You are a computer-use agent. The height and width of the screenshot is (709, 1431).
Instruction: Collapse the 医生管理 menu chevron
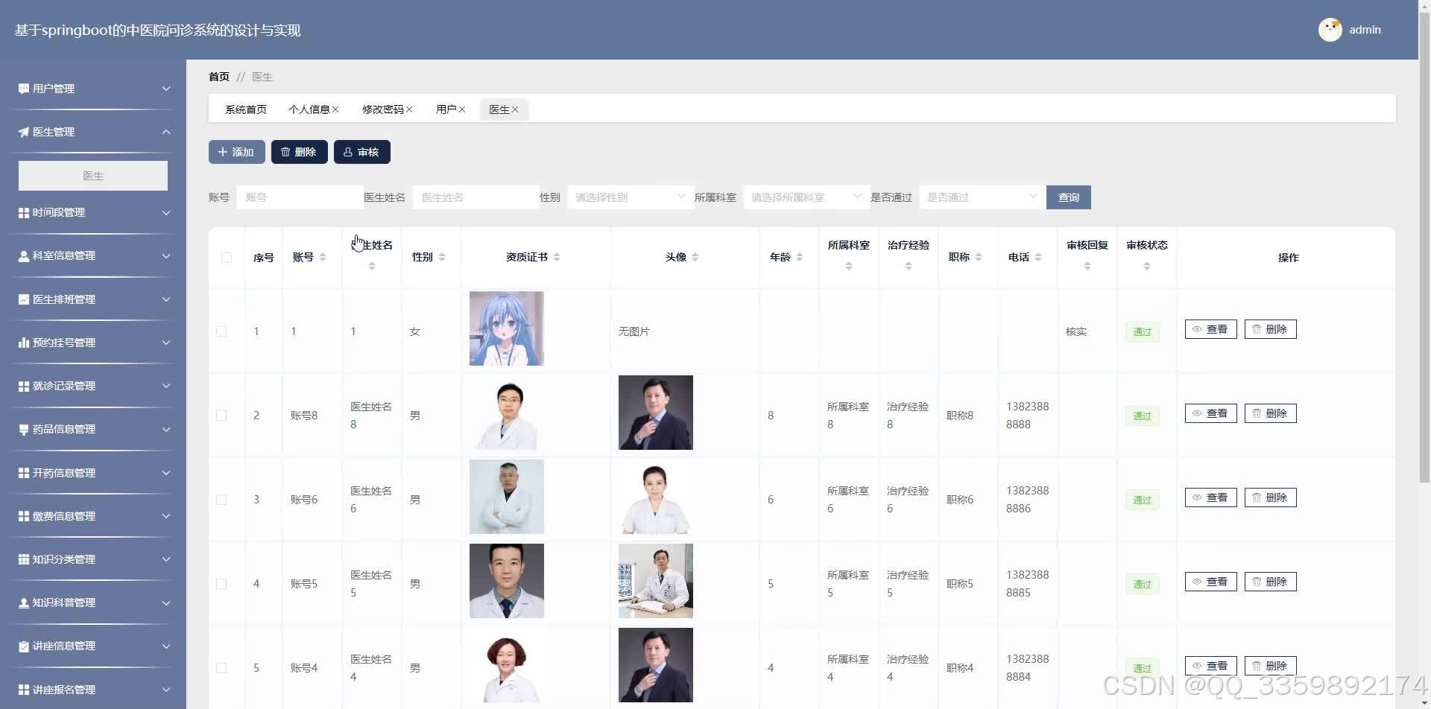pos(165,132)
